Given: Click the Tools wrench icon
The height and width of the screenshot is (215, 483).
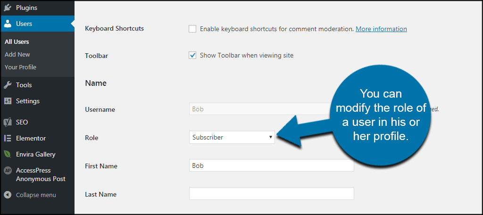Looking at the screenshot, I should coord(8,85).
